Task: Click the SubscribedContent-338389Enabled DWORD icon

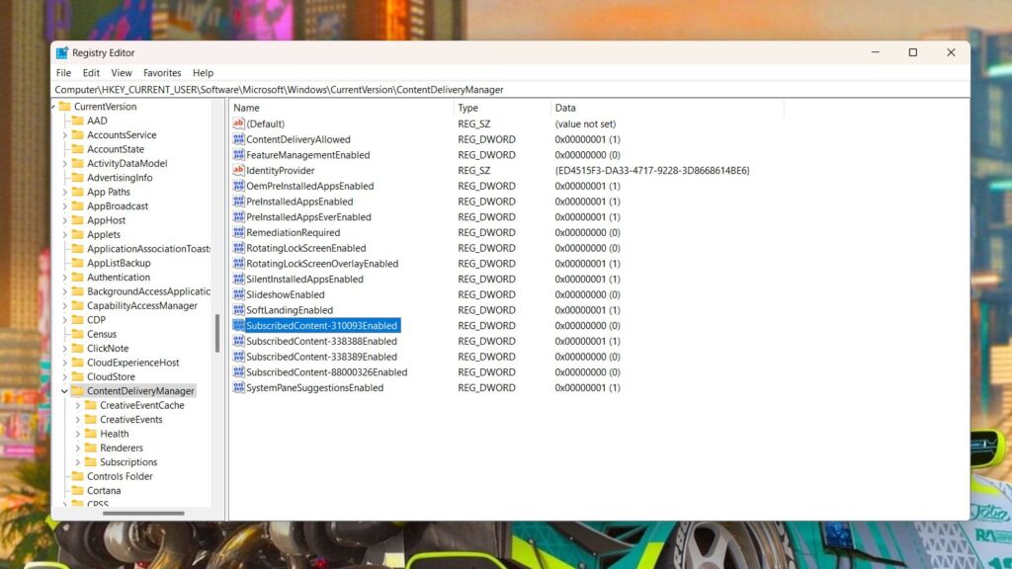Action: [238, 356]
